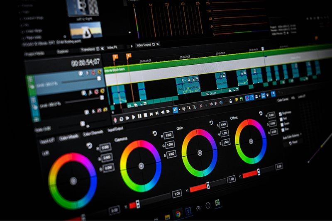This screenshot has height=221, width=332.
Task: Click center puck of Offset wheel
Action: 251,141
